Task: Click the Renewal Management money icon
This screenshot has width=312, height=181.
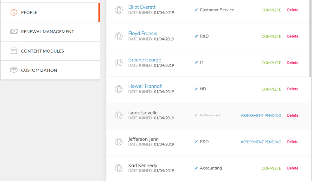Action: (14, 31)
